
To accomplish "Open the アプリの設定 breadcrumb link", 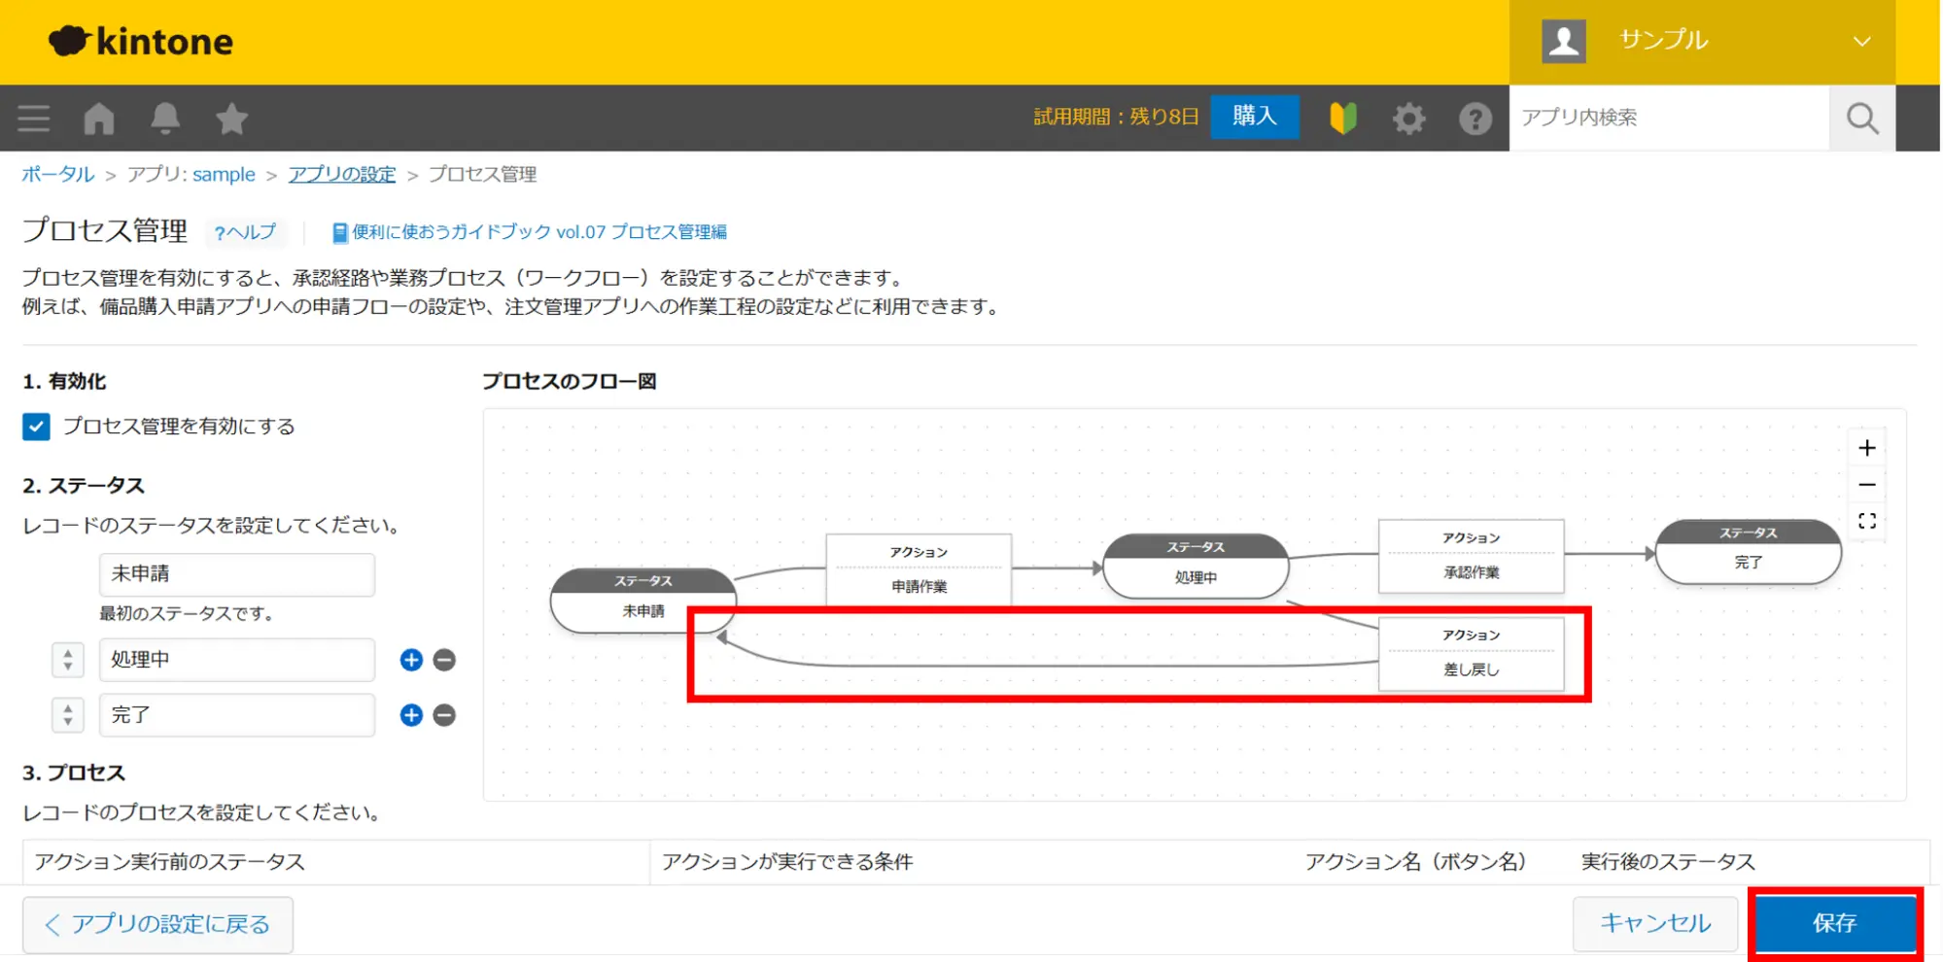I will tap(341, 174).
